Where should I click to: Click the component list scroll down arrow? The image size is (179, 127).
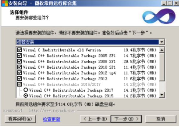point(162,95)
